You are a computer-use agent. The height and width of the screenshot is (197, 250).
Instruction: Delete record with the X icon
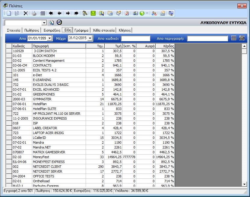click(26, 13)
